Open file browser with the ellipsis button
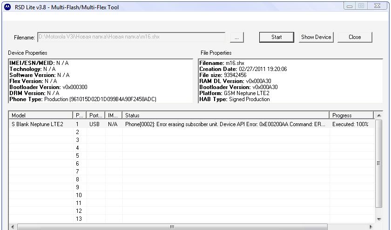The height and width of the screenshot is (230, 391). 236,37
